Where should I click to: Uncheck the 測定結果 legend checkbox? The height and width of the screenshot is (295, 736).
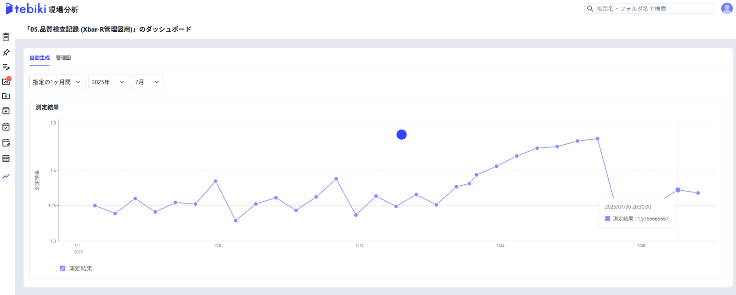pyautogui.click(x=62, y=268)
